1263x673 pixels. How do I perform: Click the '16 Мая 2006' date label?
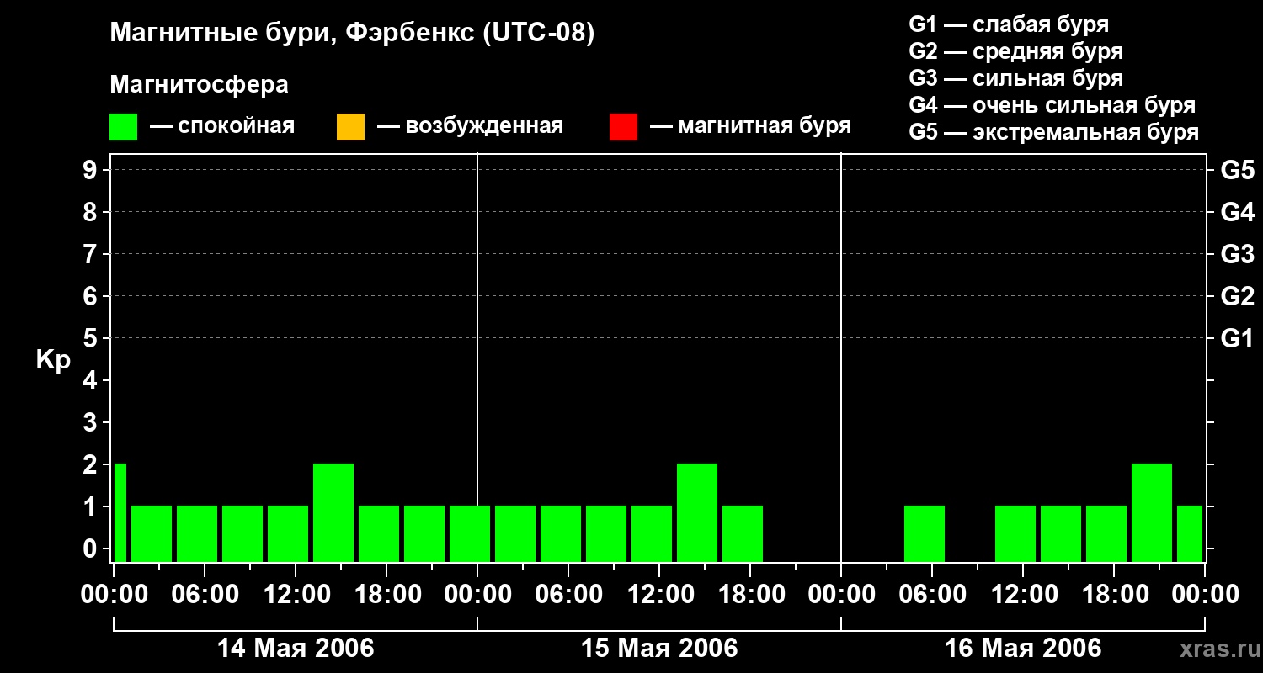(x=1023, y=648)
